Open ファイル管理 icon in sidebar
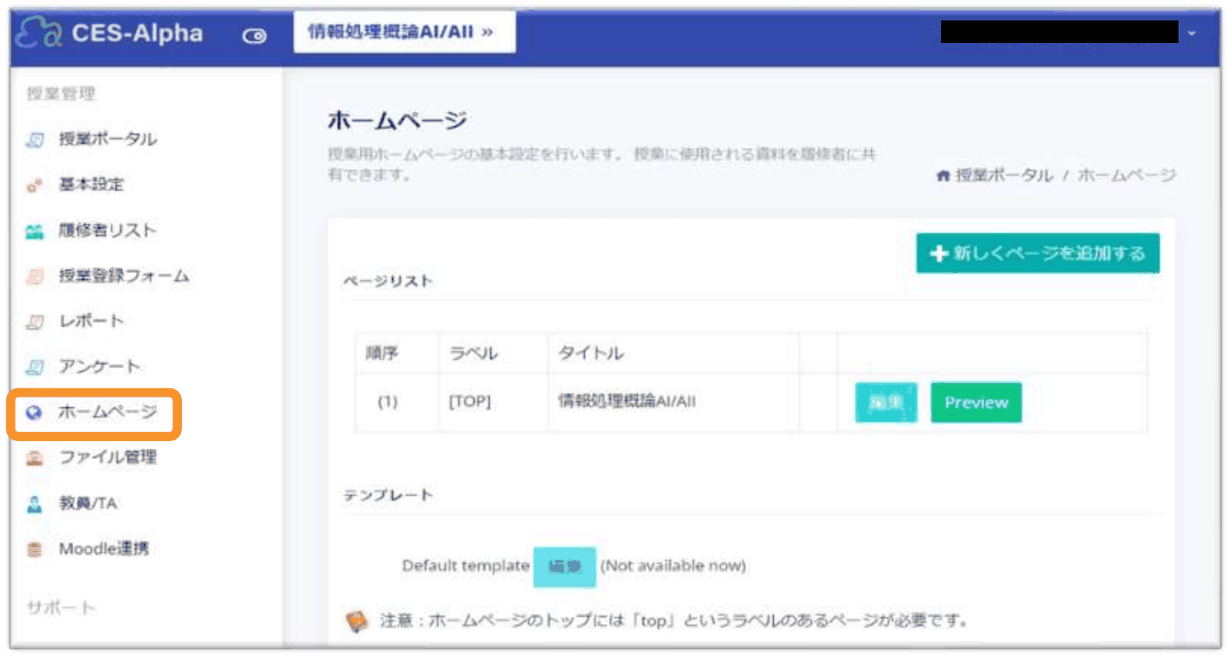This screenshot has height=656, width=1228. click(x=35, y=458)
